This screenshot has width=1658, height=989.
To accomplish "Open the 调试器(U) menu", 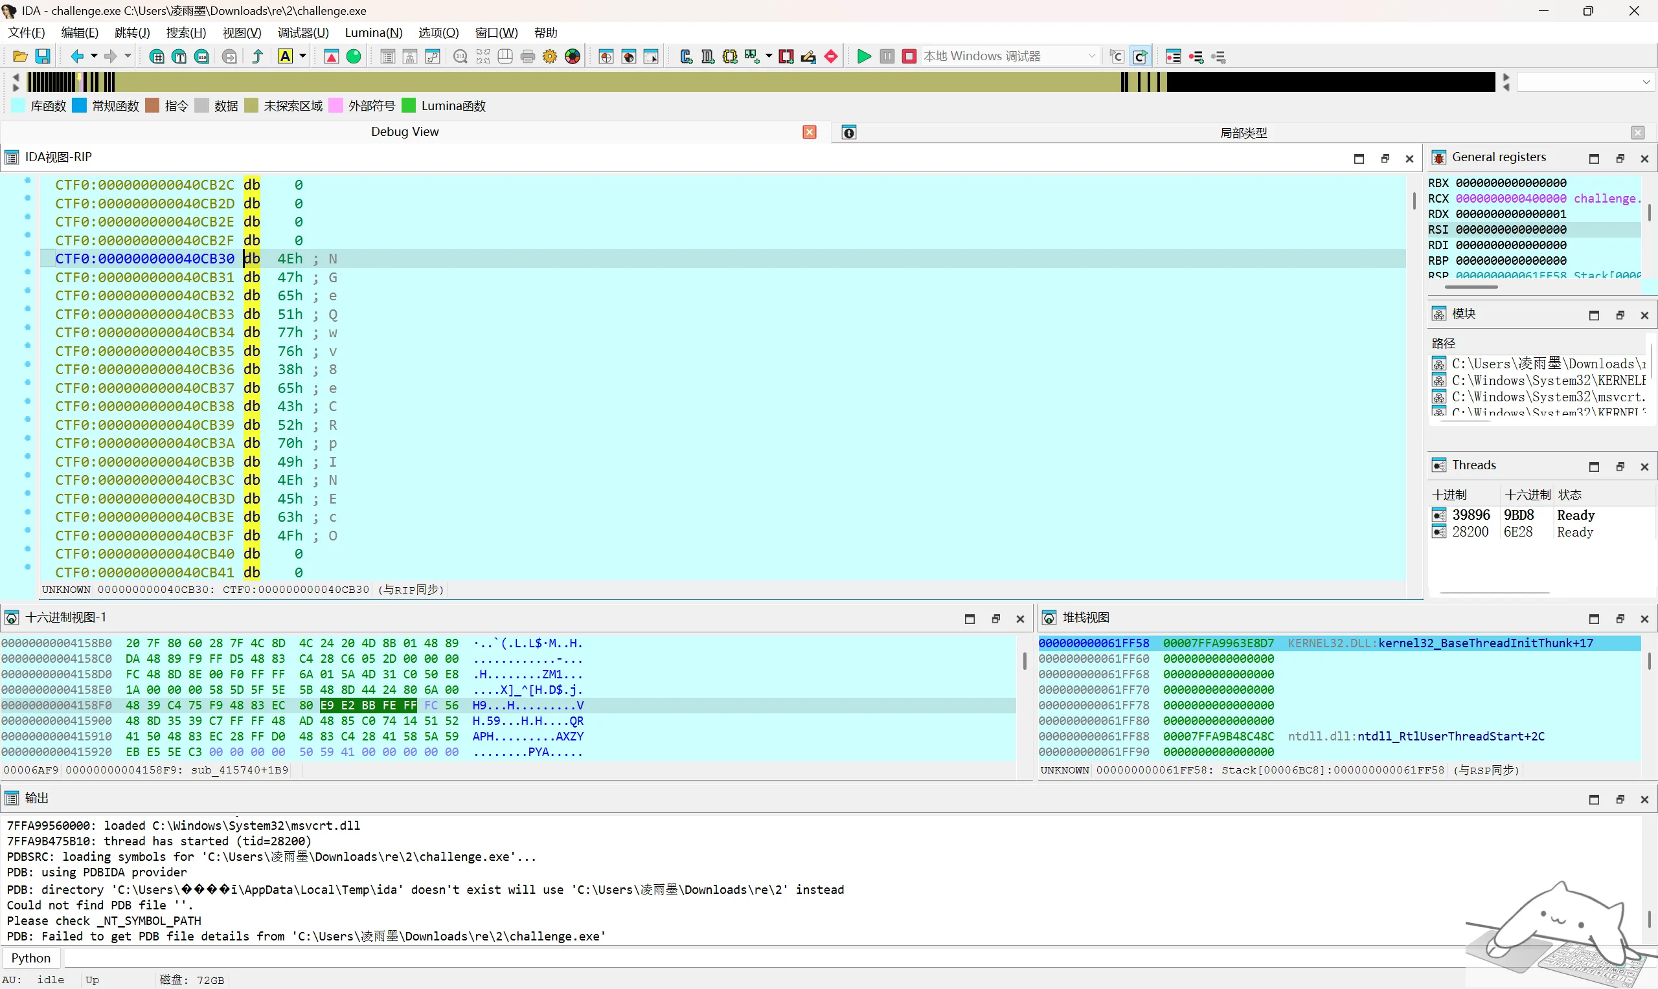I will pos(303,32).
